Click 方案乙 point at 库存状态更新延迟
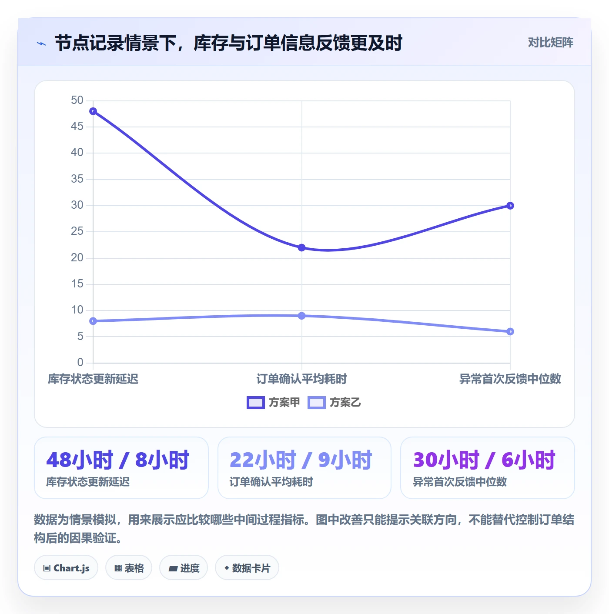The height and width of the screenshot is (614, 609). click(x=93, y=321)
